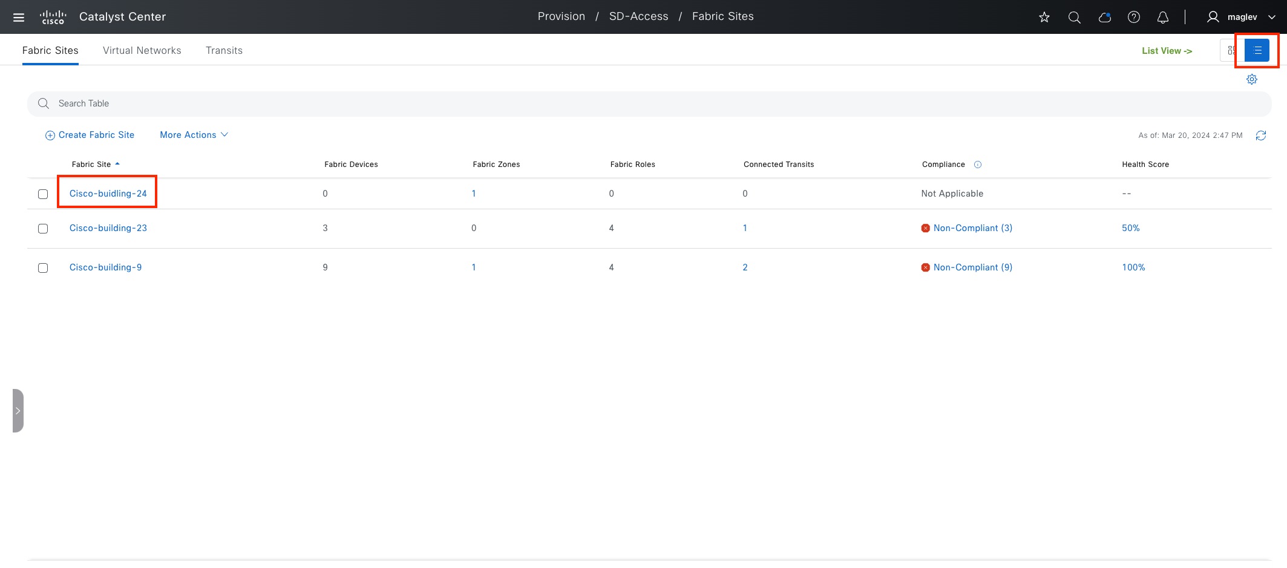The image size is (1287, 568).
Task: Click the table settings gear icon
Action: (x=1252, y=79)
